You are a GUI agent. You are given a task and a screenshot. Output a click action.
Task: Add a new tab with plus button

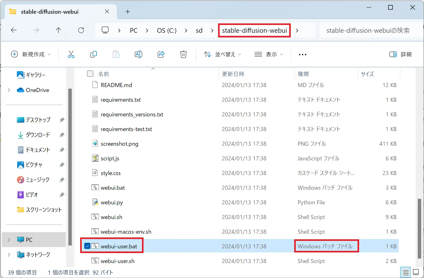[x=127, y=12]
